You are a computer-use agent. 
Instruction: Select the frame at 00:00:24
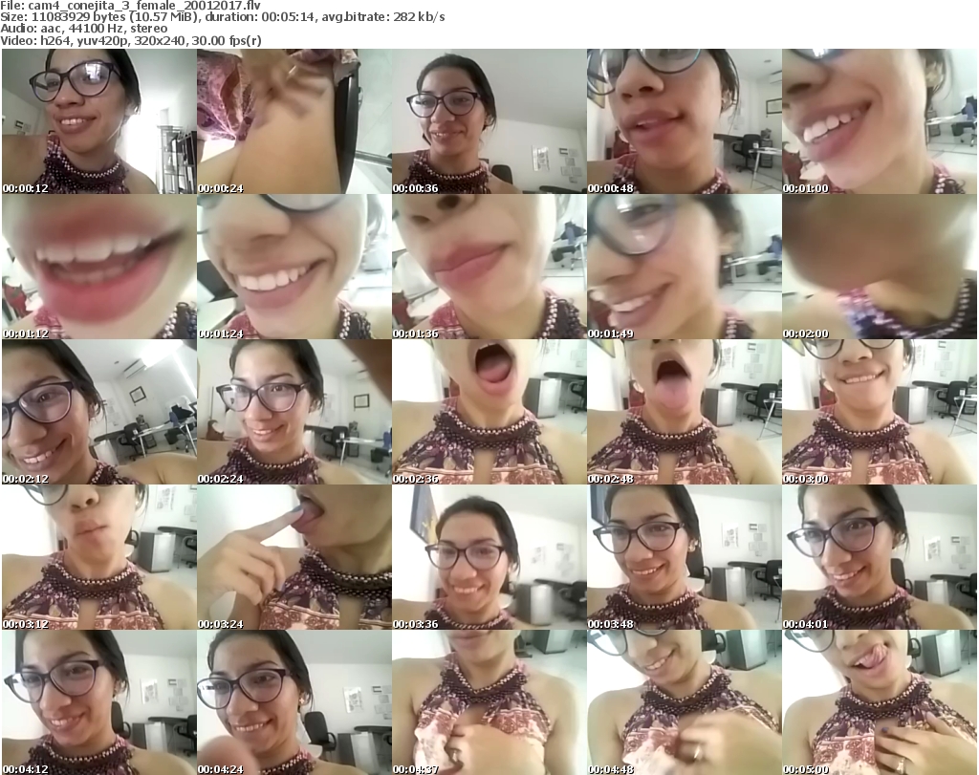[x=294, y=121]
